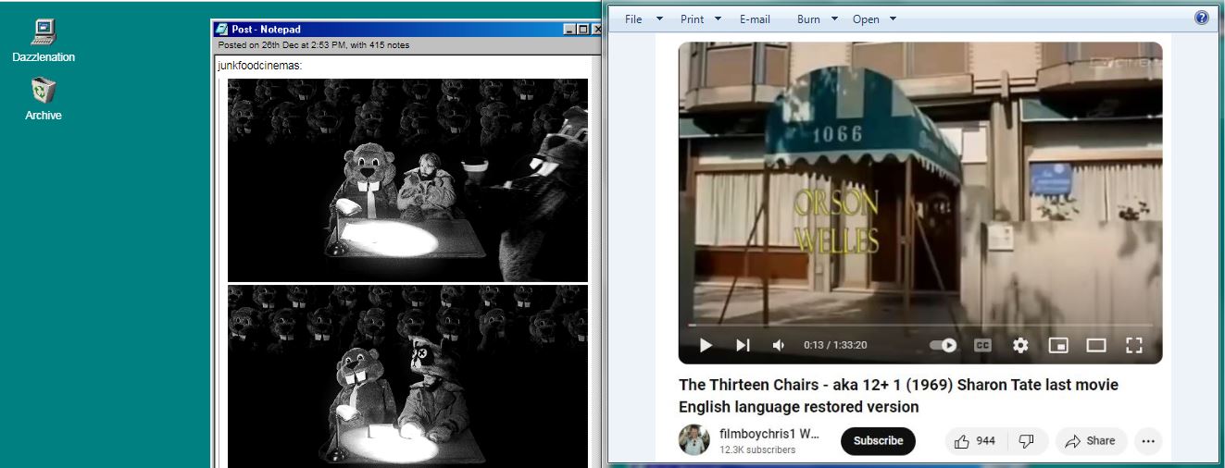Enter fullscreen mode
Viewport: 1225px width, 468px height.
click(1134, 345)
